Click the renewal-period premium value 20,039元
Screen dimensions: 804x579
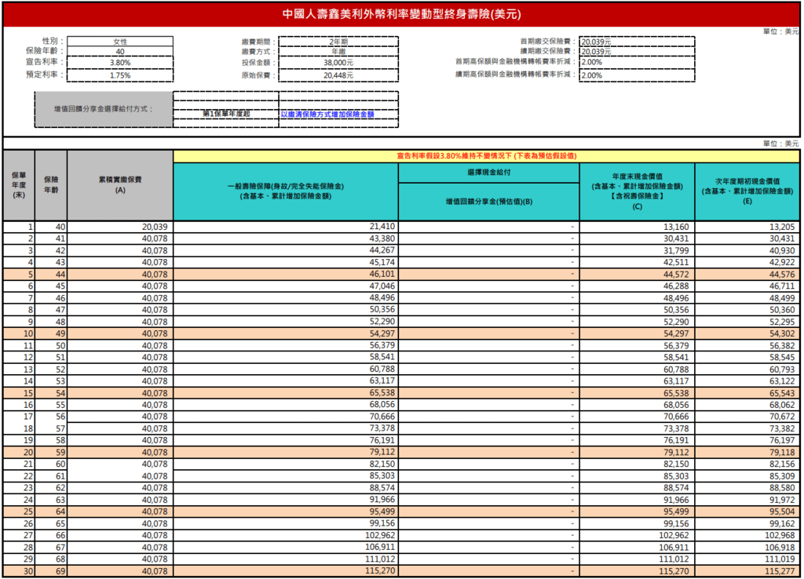click(x=637, y=51)
